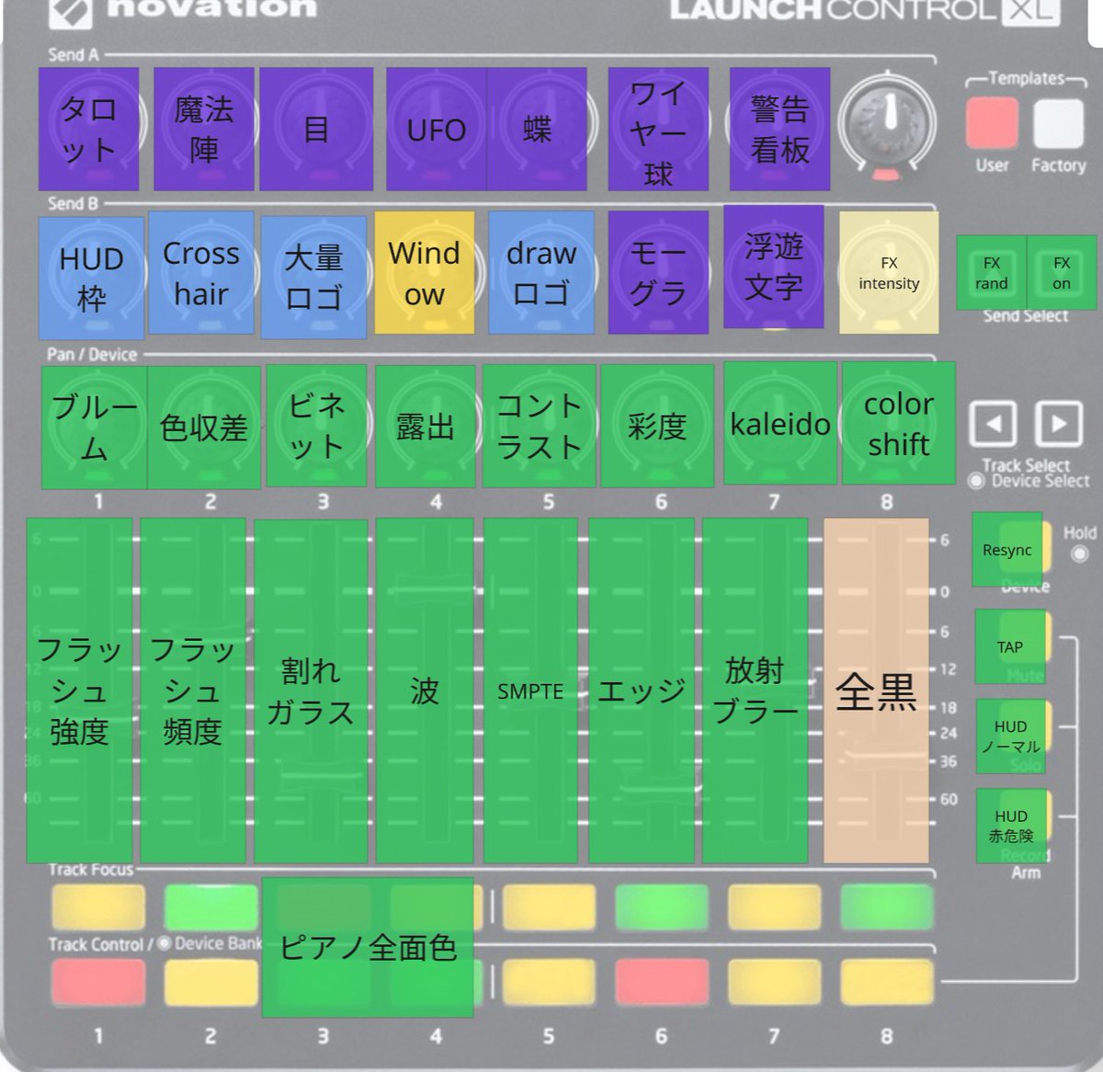This screenshot has height=1072, width=1103.
Task: Click Track Control pad 8 yellow
Action: (887, 982)
